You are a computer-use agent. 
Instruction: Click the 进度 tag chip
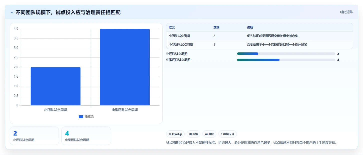209,134
